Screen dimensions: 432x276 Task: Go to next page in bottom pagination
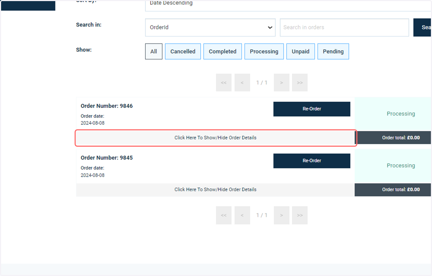(282, 215)
